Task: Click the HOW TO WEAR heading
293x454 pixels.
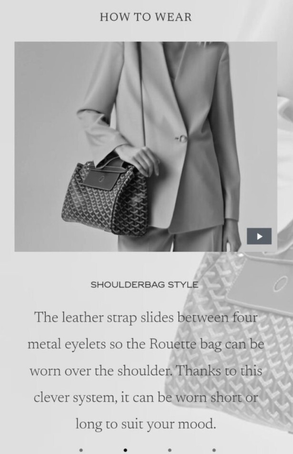Action: 146,17
